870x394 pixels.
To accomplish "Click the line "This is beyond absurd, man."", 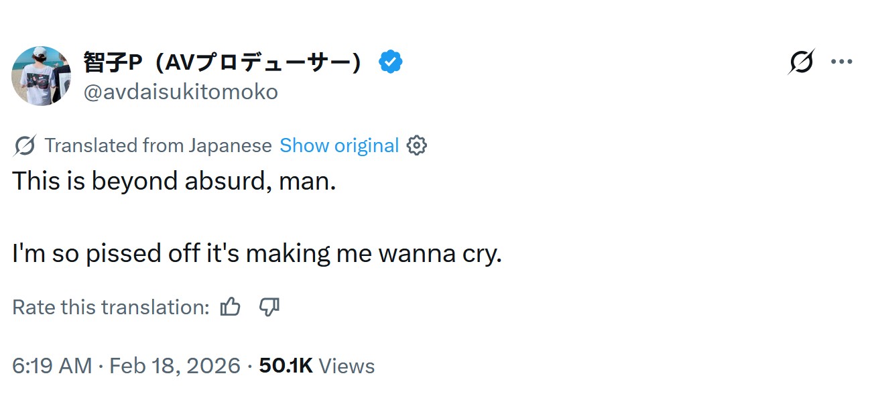I will (x=174, y=182).
